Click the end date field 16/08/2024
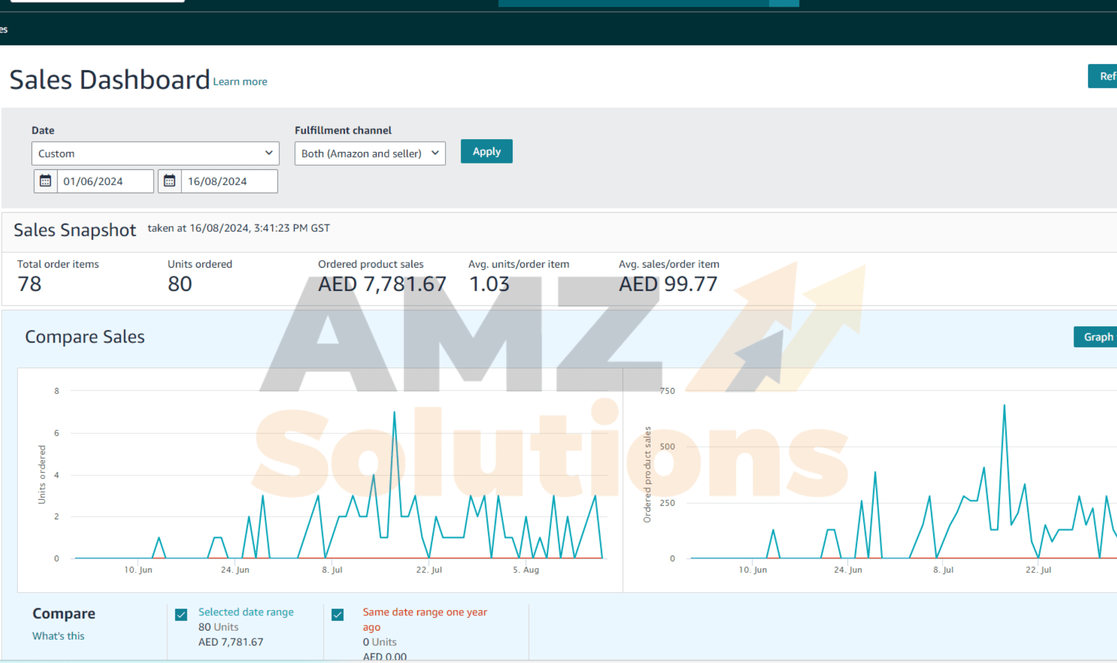1117x663 pixels. pos(229,181)
